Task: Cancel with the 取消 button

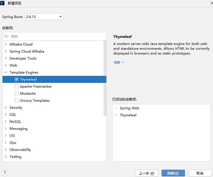Action: tap(200, 173)
